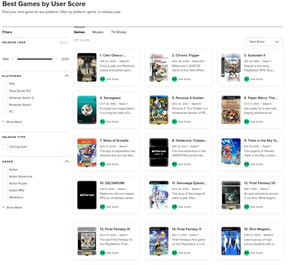Open the User Score sort dropdown

click(x=265, y=42)
